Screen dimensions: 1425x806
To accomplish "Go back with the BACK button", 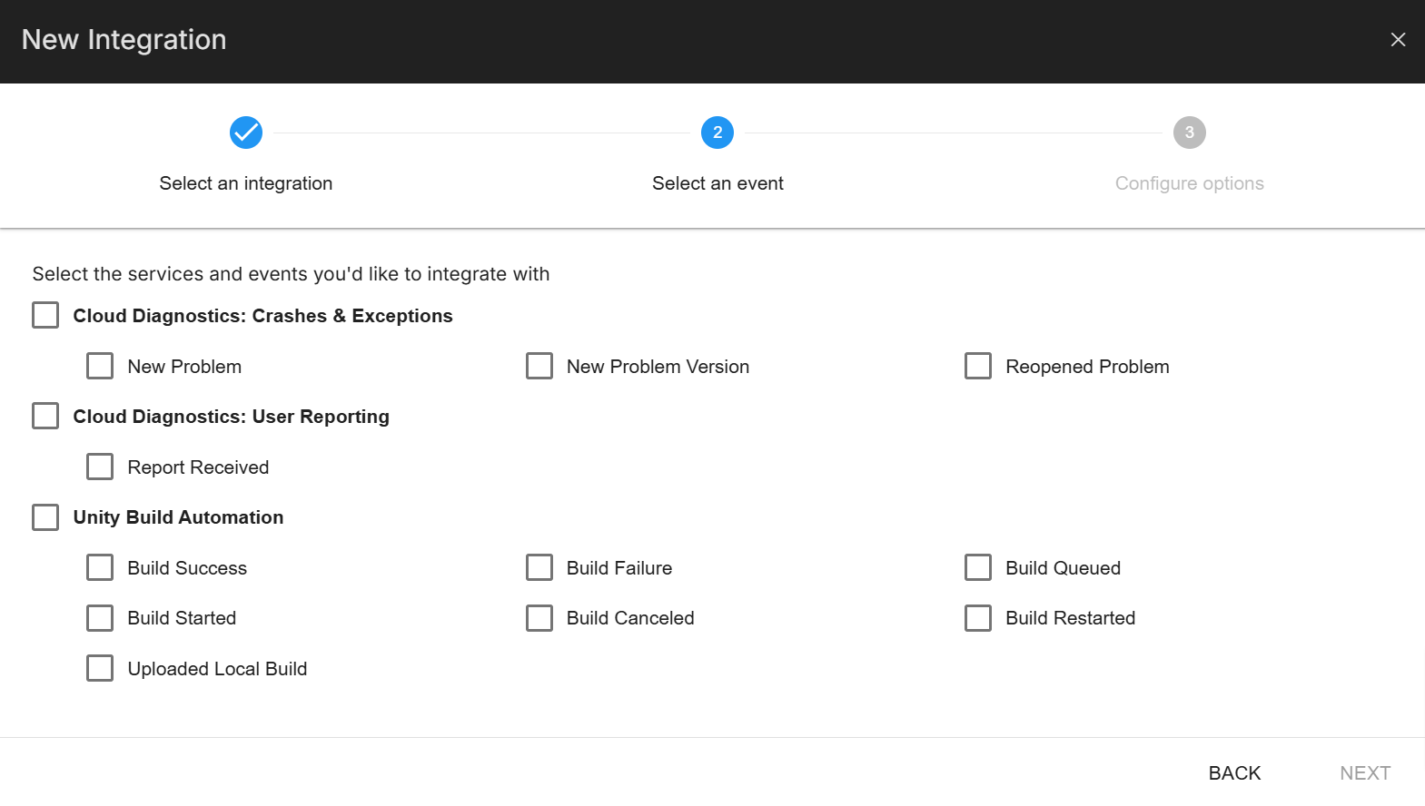I will tap(1234, 773).
